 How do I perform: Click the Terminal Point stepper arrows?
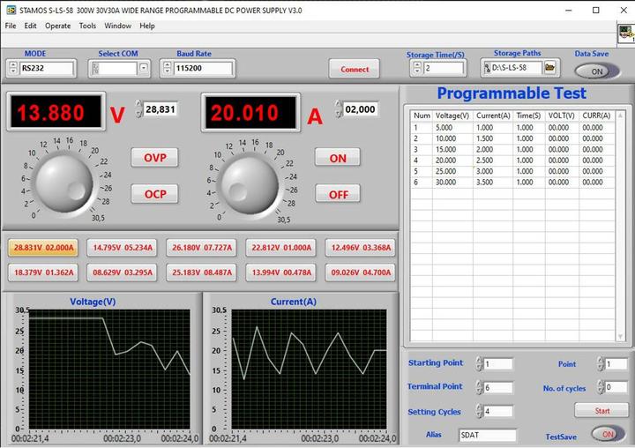(479, 387)
